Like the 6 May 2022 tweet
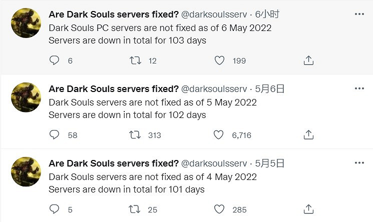 219,60
